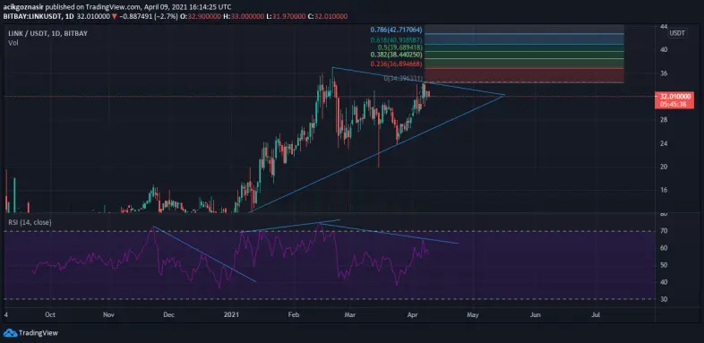Select the 0.618(40.938587) Fibonacci label
Image resolution: width=704 pixels, height=343 pixels.
396,40
